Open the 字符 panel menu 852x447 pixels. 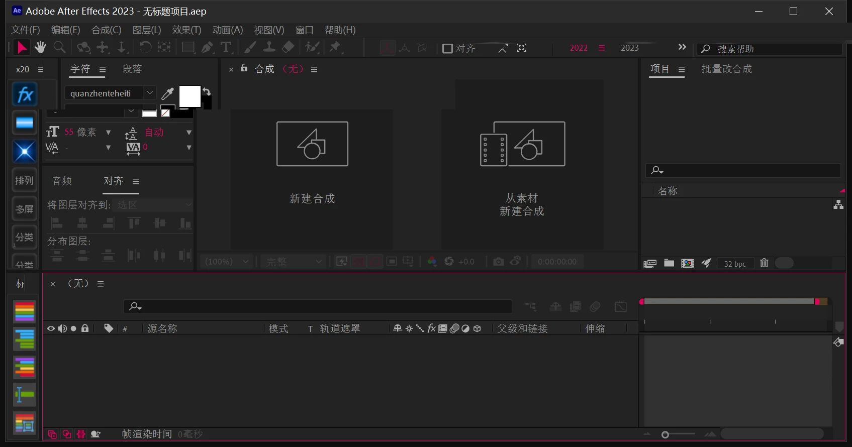103,69
